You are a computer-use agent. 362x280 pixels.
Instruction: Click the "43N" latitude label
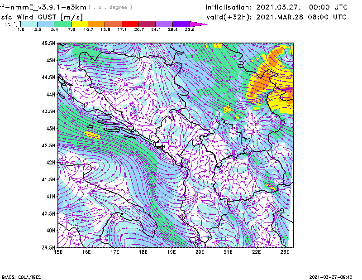point(51,128)
